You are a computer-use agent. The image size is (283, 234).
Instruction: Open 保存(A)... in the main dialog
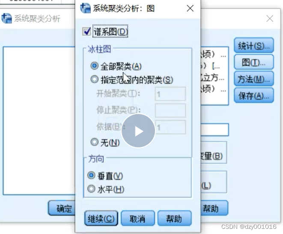254,95
